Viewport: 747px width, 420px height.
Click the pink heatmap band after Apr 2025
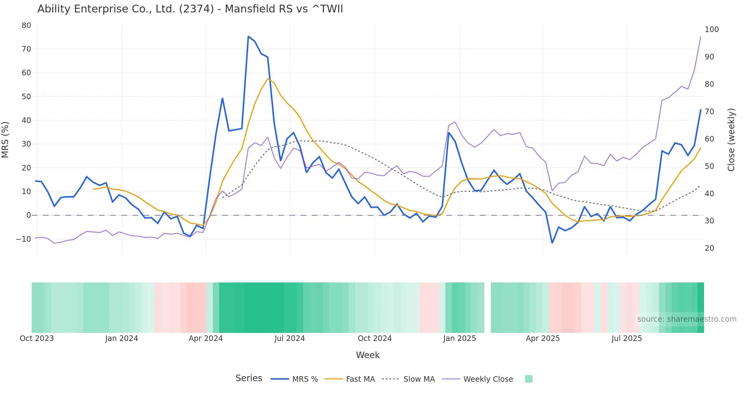[x=565, y=308]
